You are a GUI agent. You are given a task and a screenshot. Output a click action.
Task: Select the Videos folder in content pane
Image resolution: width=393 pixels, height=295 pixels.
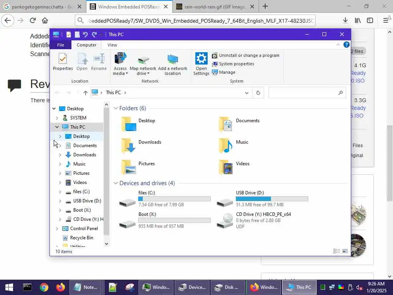(234, 167)
